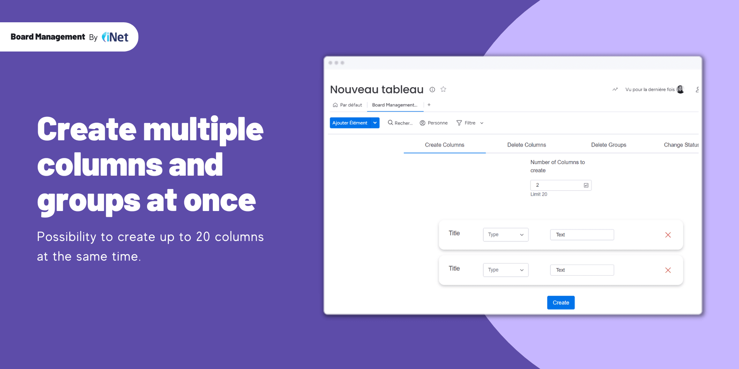
Task: Click the icon inside number of columns field
Action: click(586, 185)
